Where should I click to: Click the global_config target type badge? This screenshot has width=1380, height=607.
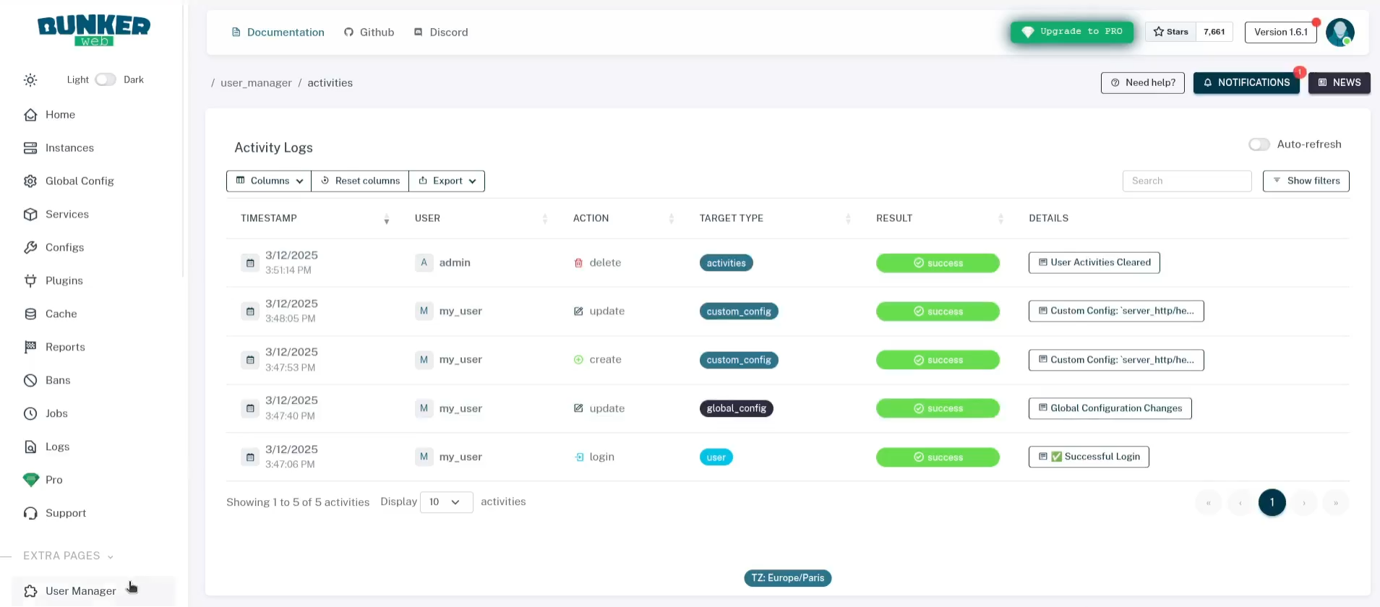tap(736, 409)
